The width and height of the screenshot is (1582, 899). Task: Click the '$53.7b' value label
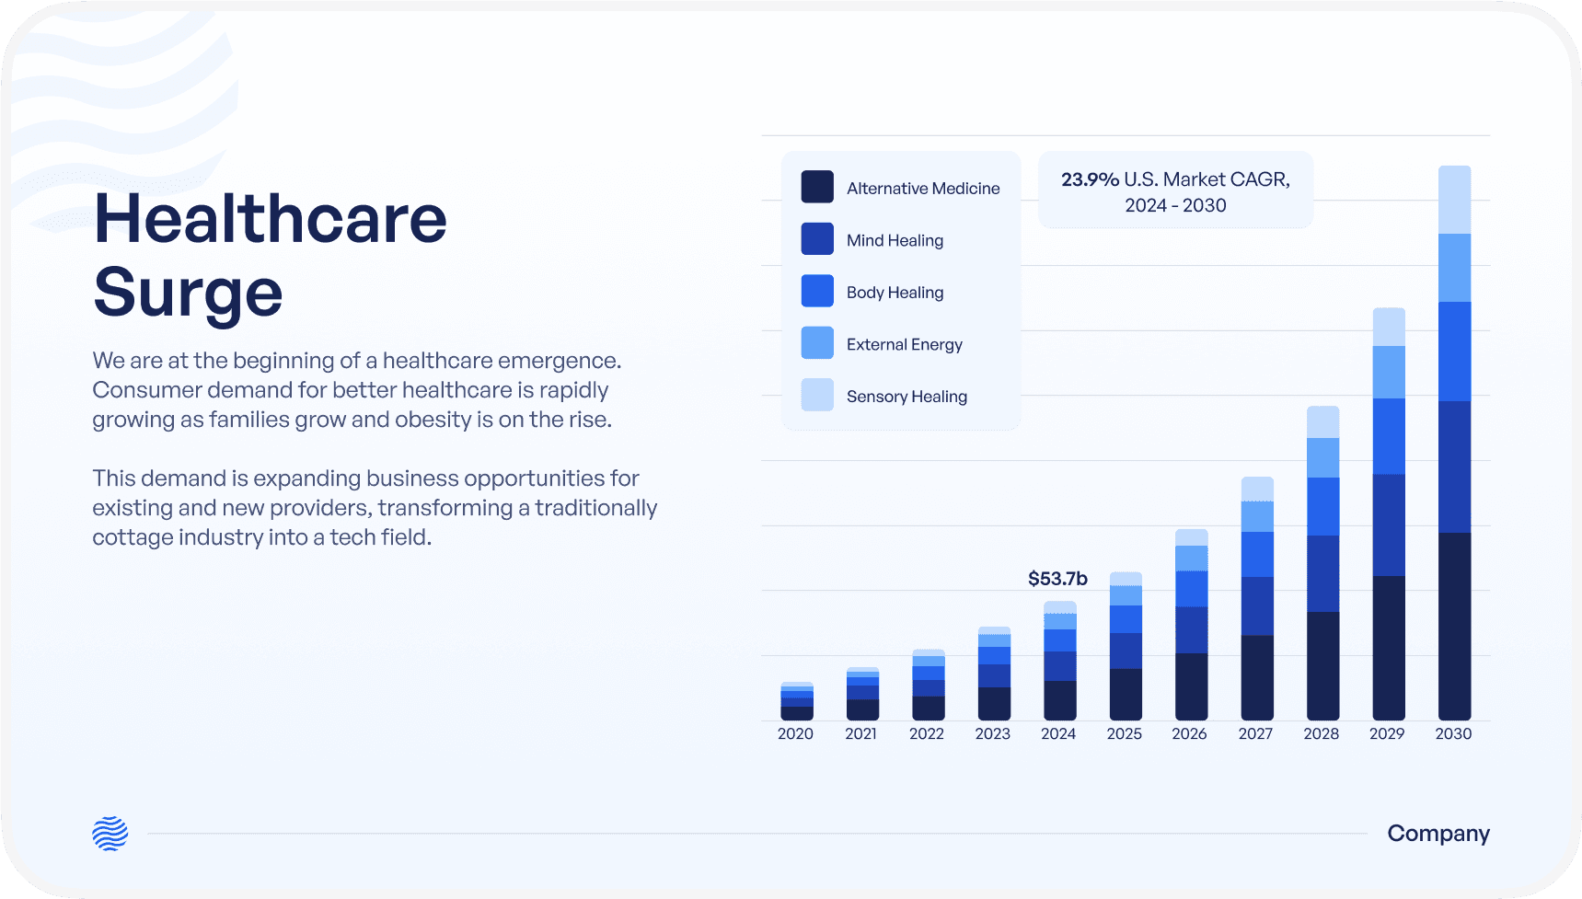point(1057,579)
